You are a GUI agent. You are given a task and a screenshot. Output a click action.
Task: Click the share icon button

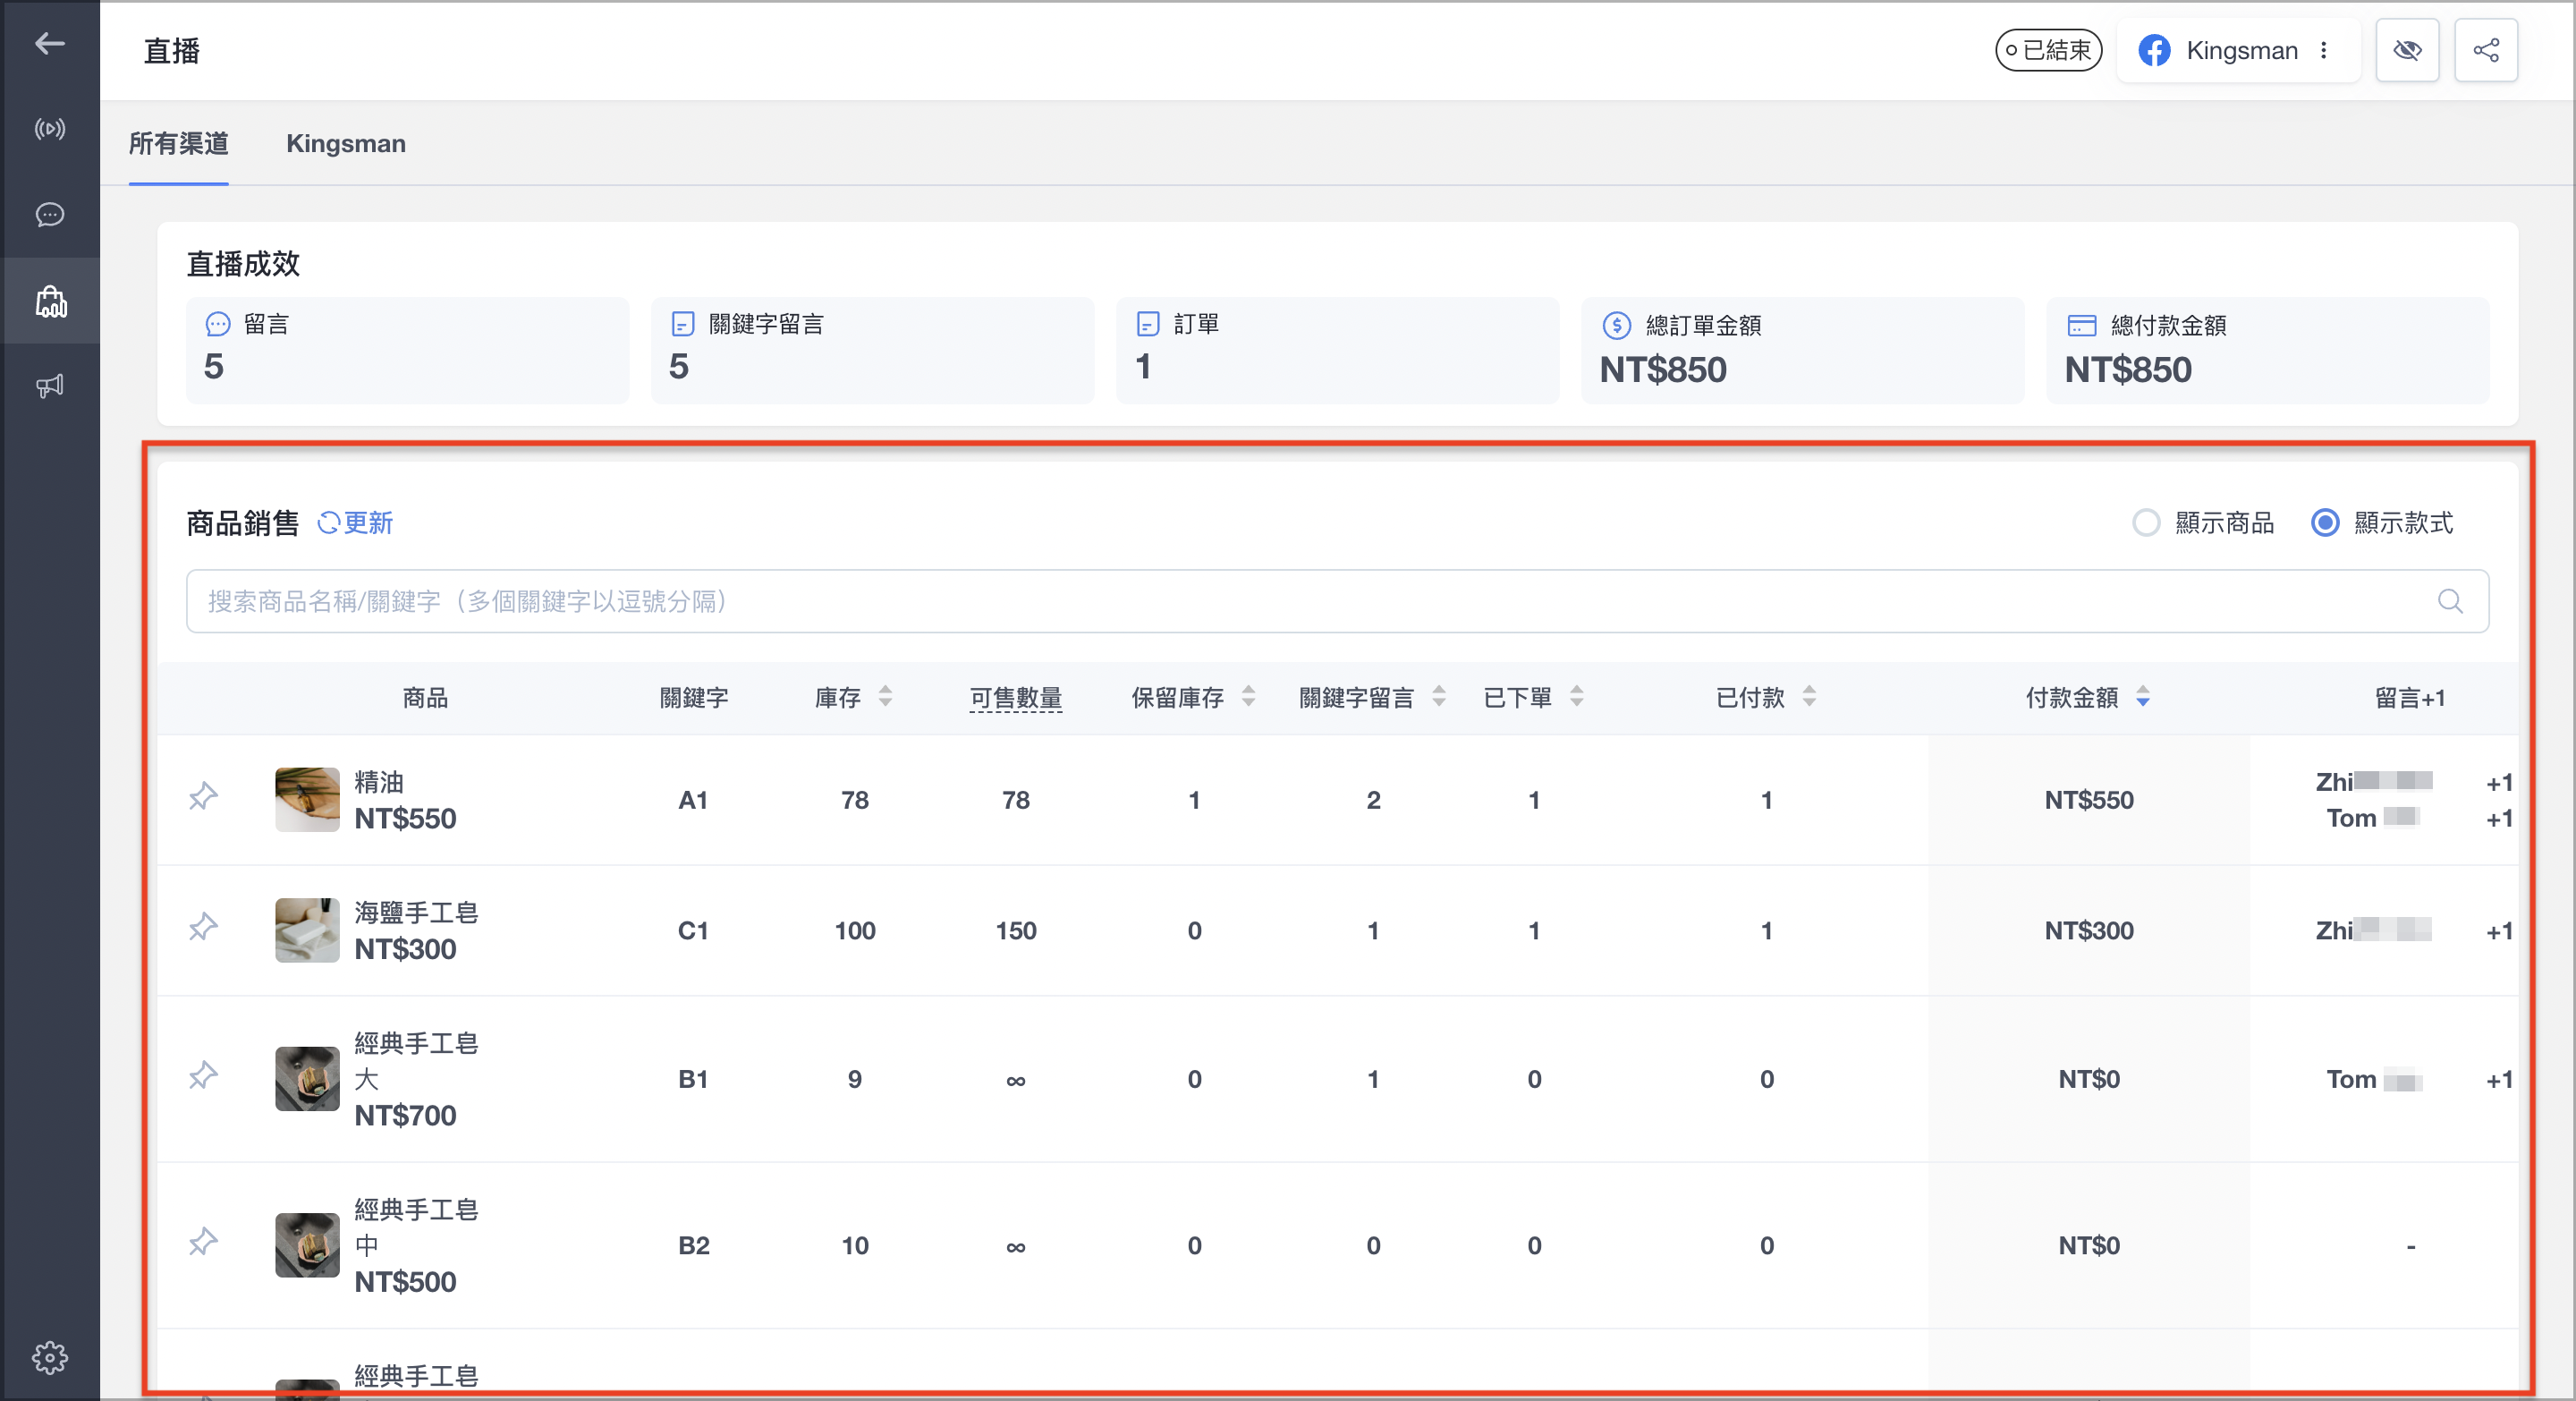pos(2486,50)
